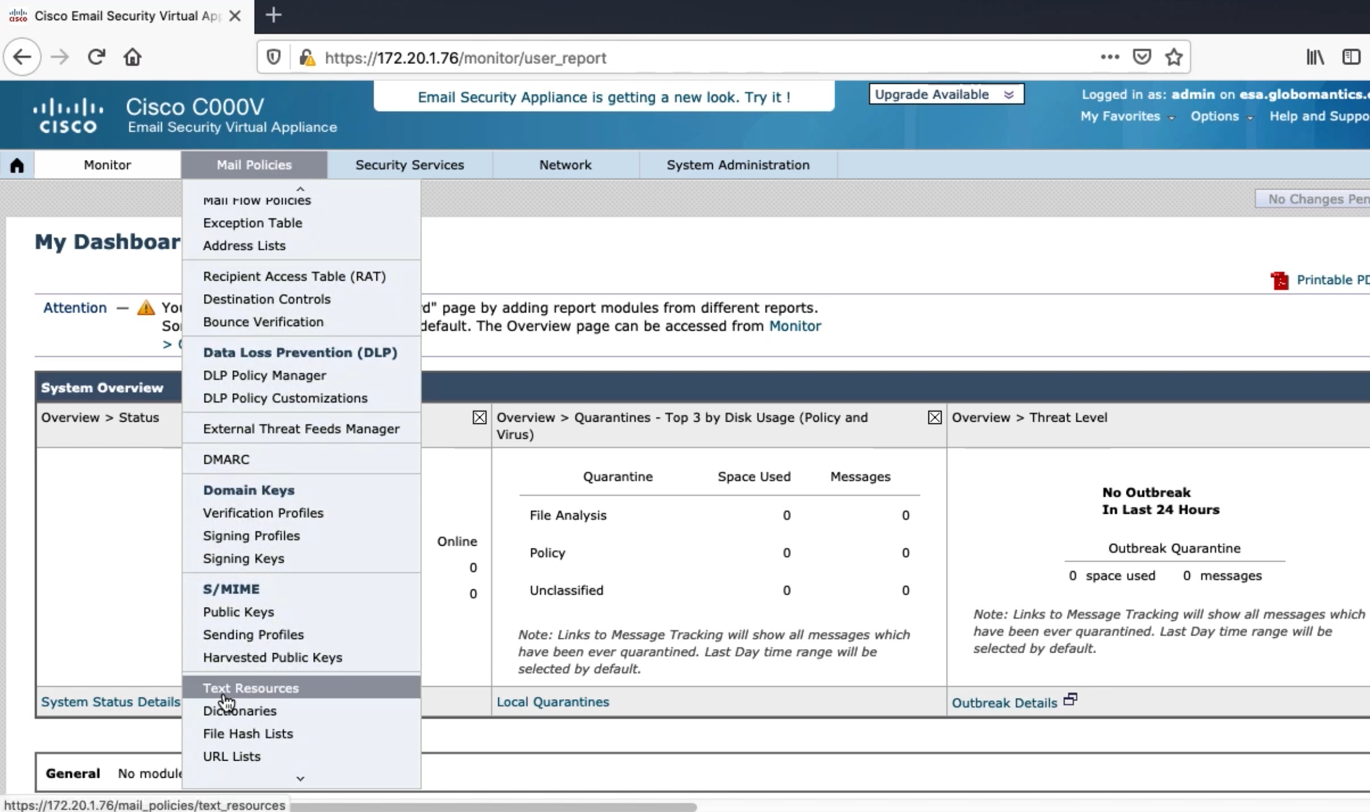Screen dimensions: 1370x812
Task: Close the module left of Quarantines panel
Action: (479, 418)
